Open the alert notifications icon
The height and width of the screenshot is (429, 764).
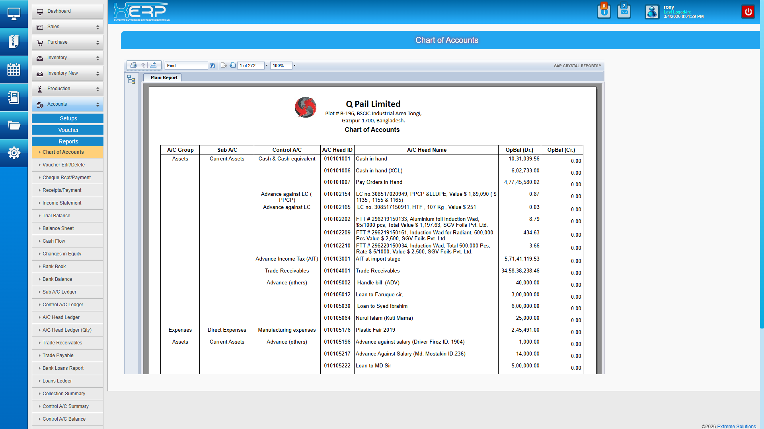(604, 12)
